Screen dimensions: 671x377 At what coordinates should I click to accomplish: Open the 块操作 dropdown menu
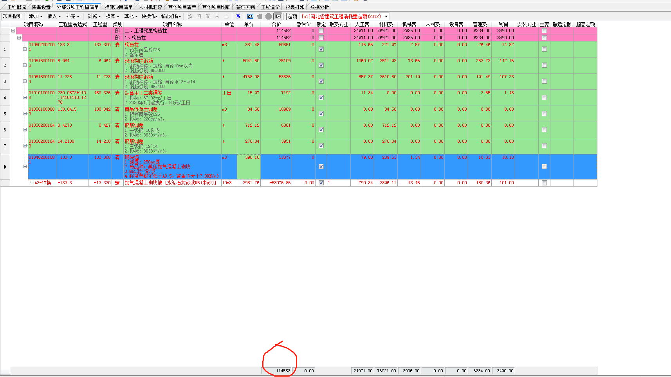click(x=150, y=16)
